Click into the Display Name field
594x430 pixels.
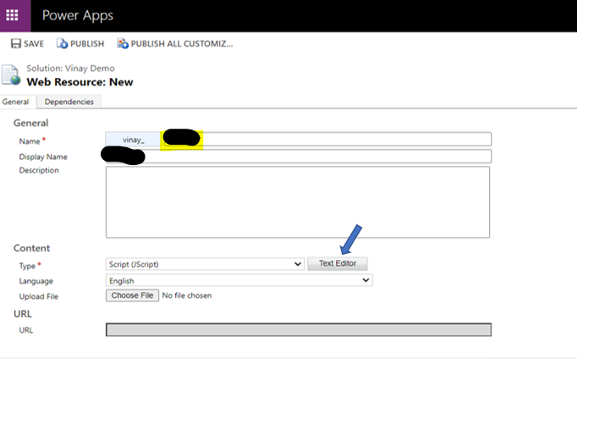coord(299,156)
